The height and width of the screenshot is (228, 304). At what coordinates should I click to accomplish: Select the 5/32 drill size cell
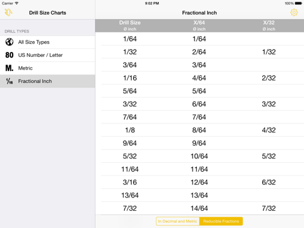130,156
